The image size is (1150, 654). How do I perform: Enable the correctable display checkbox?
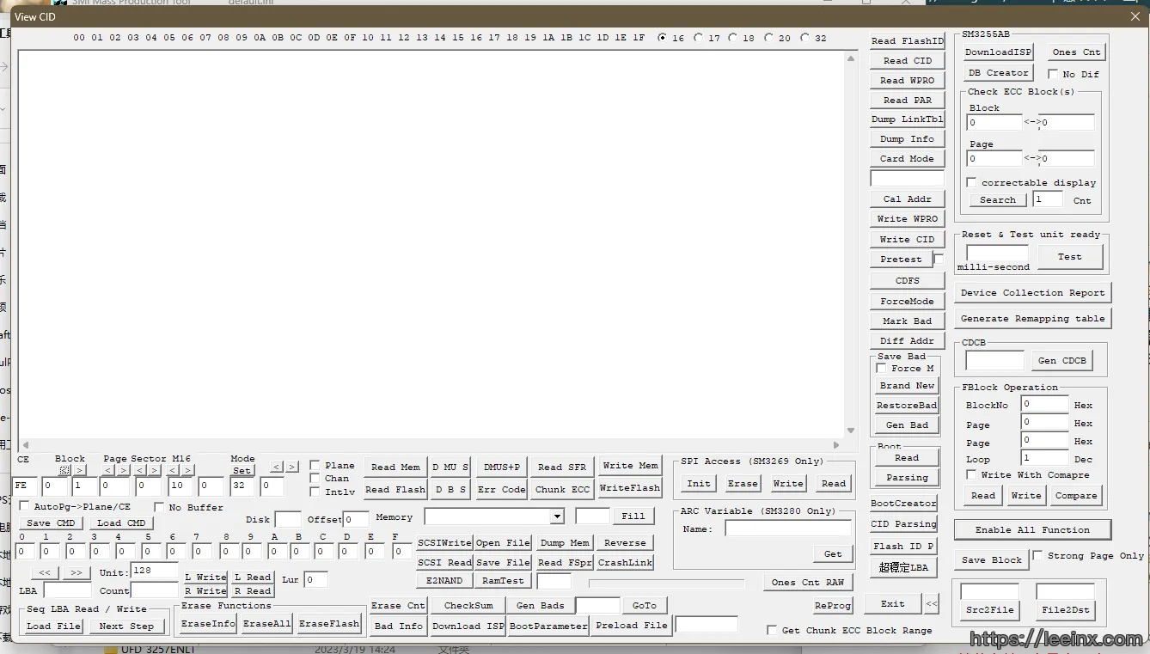point(971,182)
